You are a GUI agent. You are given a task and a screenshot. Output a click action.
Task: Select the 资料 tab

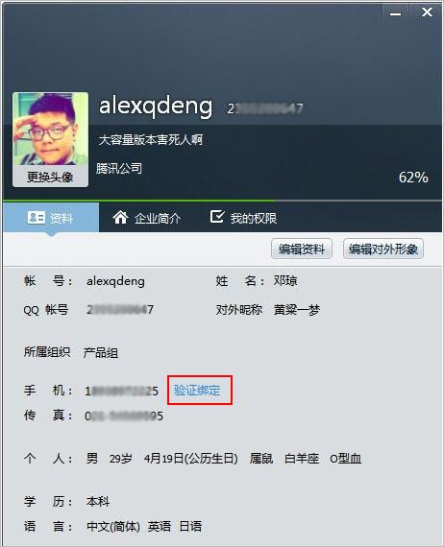pyautogui.click(x=51, y=218)
